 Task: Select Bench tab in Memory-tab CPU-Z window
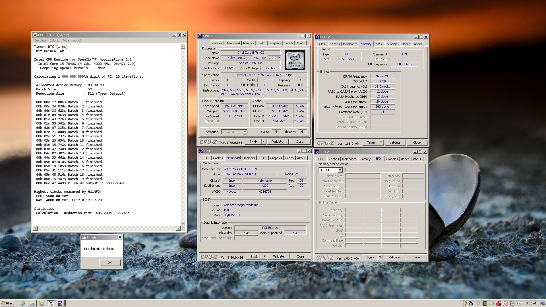coord(406,44)
